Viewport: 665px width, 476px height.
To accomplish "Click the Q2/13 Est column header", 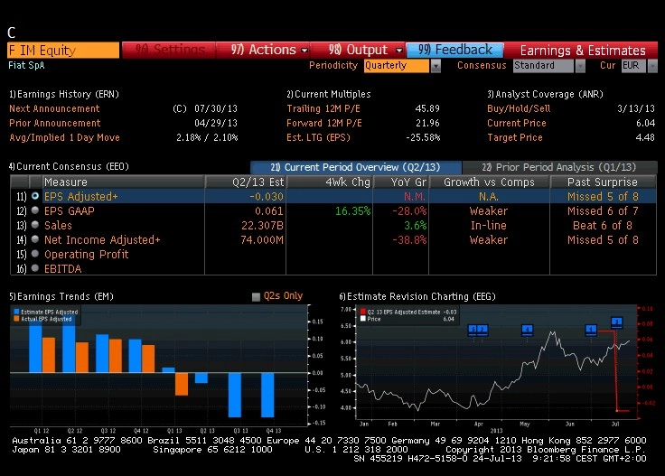I will 246,182.
